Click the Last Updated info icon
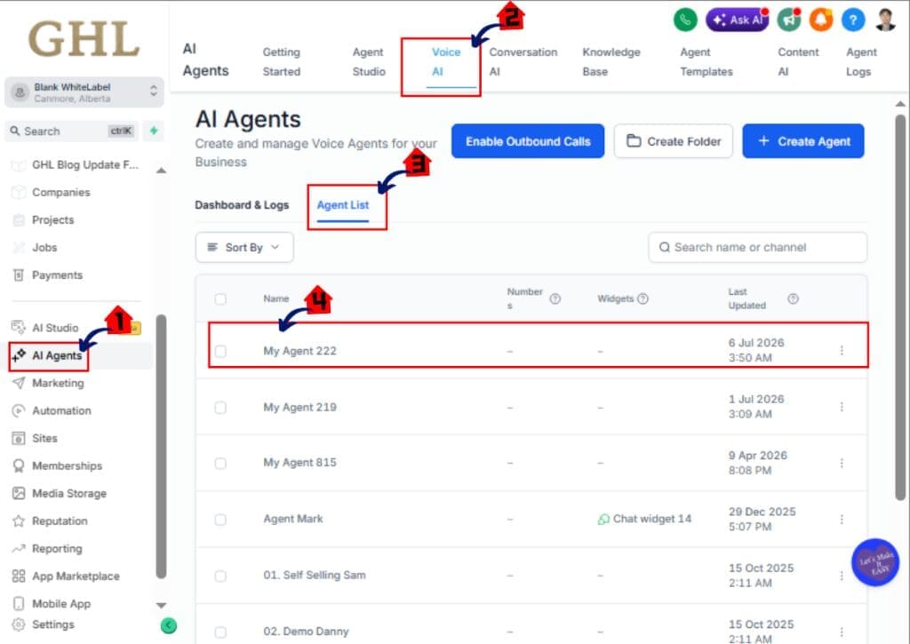This screenshot has height=644, width=910. click(x=793, y=298)
